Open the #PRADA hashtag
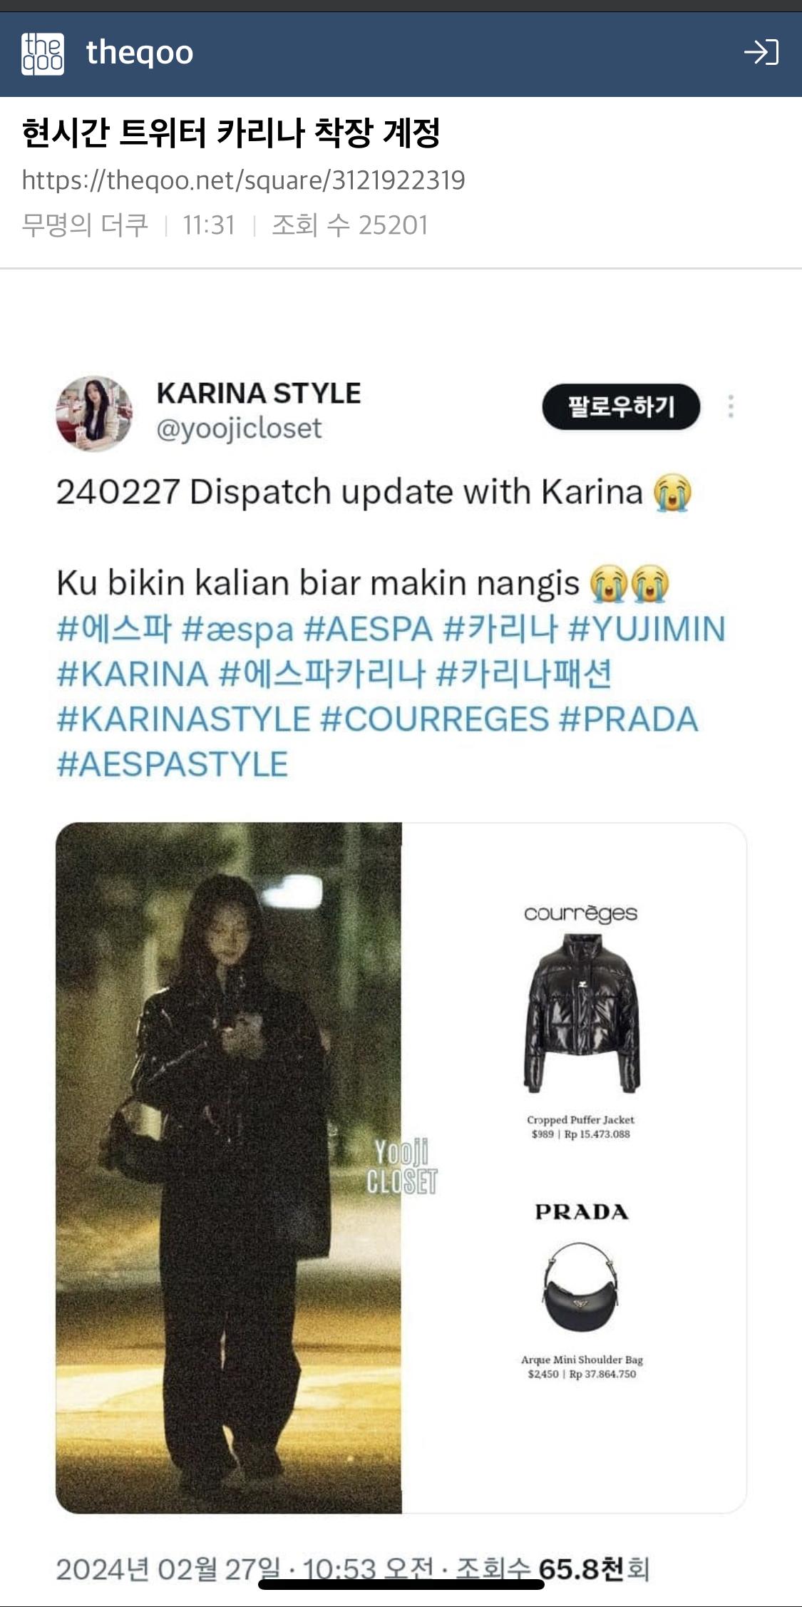The image size is (802, 1607). tap(629, 719)
